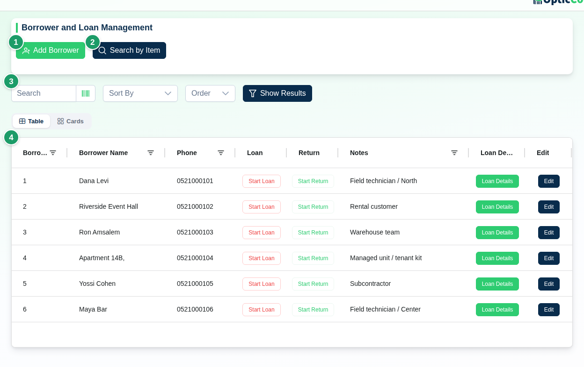Open Loan Details for Apartment 14B
The height and width of the screenshot is (369, 584).
click(x=497, y=258)
